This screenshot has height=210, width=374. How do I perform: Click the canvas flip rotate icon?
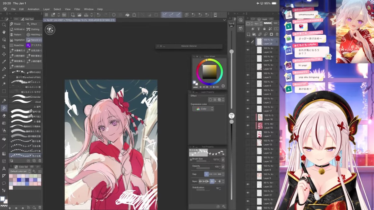50,30
